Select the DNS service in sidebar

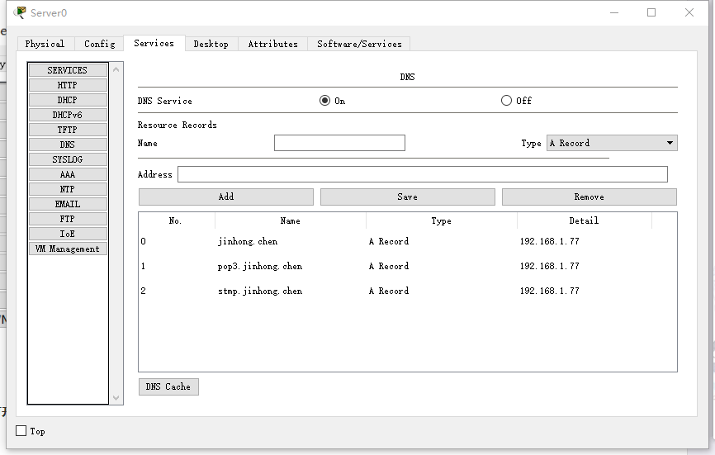point(68,145)
